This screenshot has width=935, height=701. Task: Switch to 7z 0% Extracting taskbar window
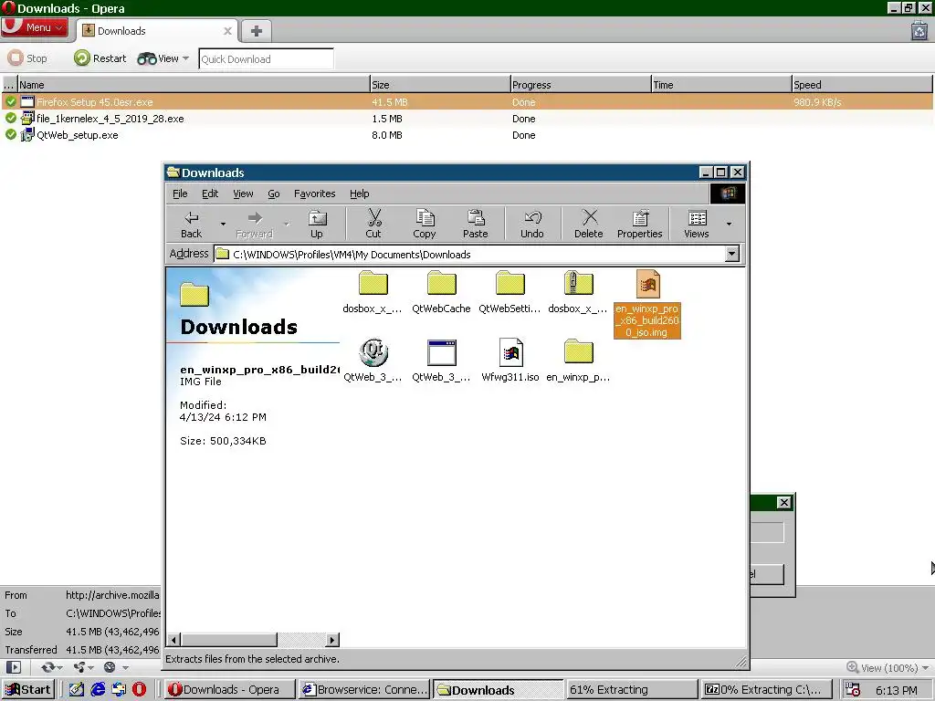[x=766, y=690]
